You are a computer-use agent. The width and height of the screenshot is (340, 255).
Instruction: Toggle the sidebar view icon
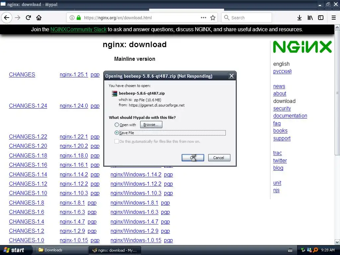(321, 18)
